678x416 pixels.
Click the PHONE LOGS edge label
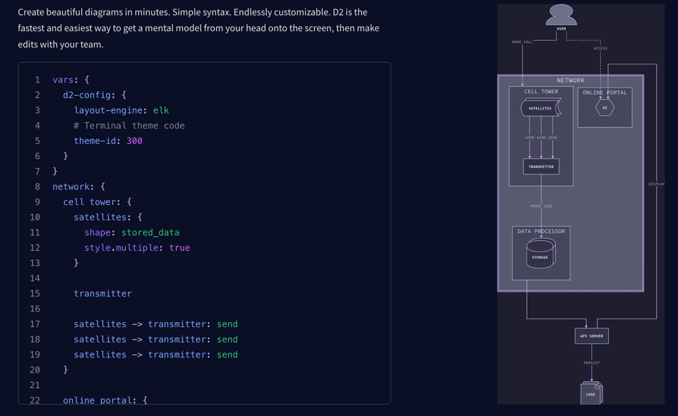[x=542, y=206]
